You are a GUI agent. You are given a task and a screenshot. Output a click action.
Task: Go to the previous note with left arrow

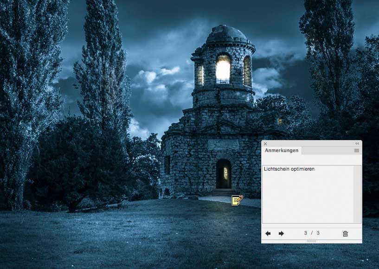pyautogui.click(x=268, y=233)
